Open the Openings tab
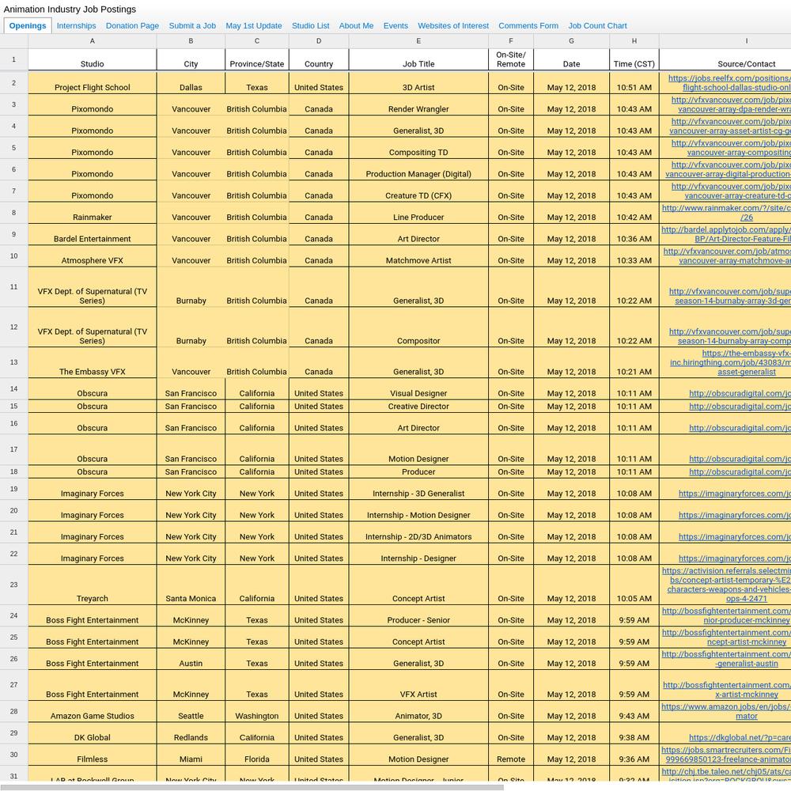The width and height of the screenshot is (791, 791). click(x=28, y=26)
